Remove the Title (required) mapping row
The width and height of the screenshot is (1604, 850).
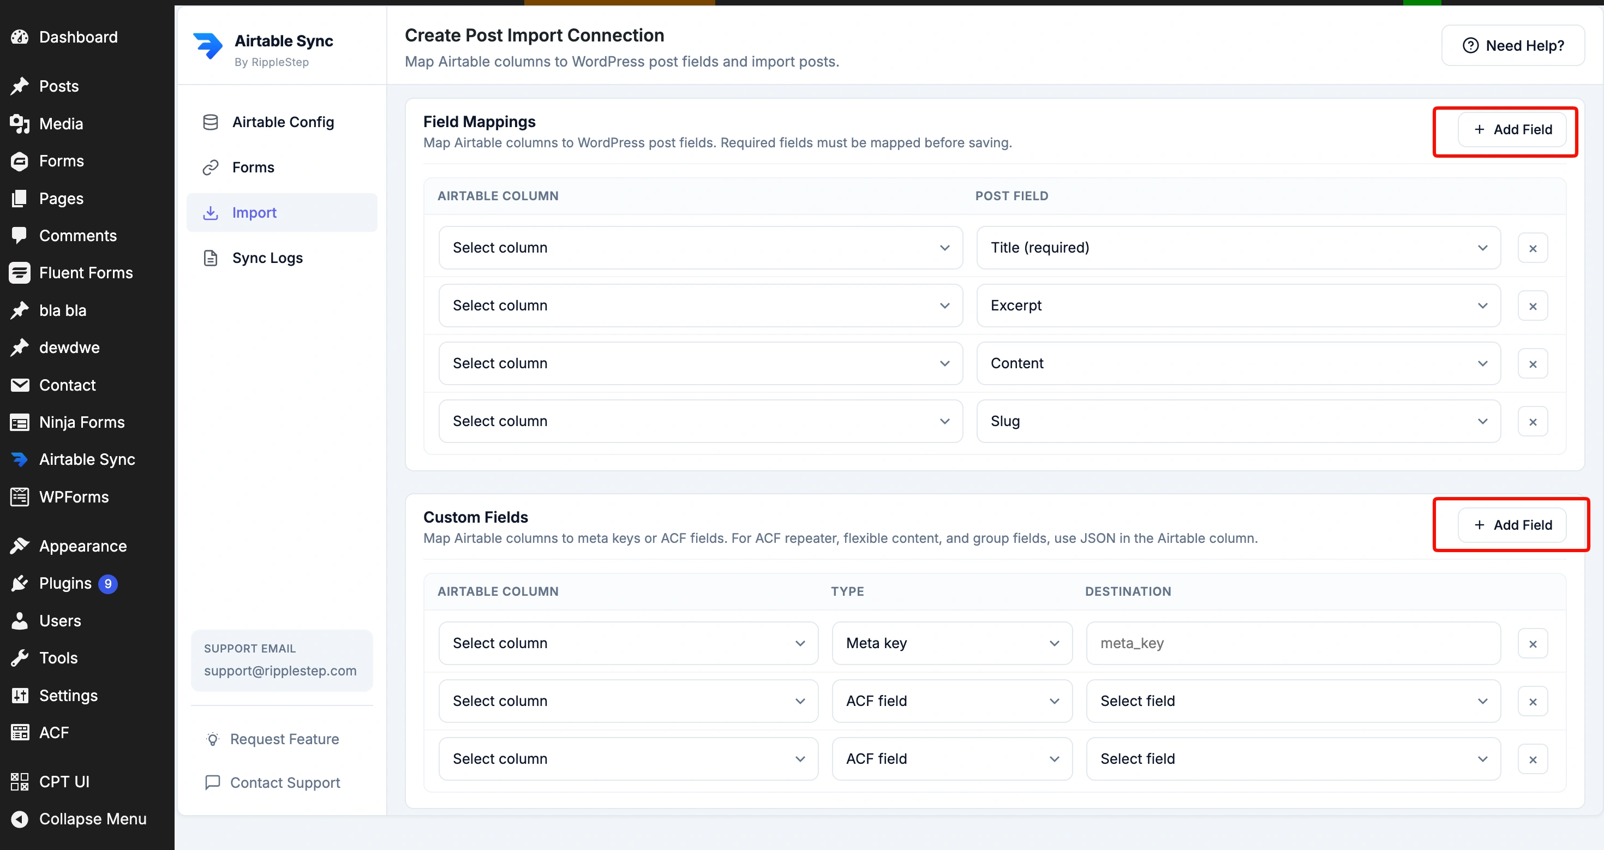(1533, 248)
